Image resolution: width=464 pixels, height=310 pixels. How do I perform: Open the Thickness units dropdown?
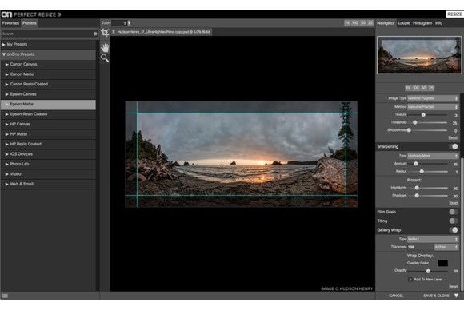[x=446, y=247]
